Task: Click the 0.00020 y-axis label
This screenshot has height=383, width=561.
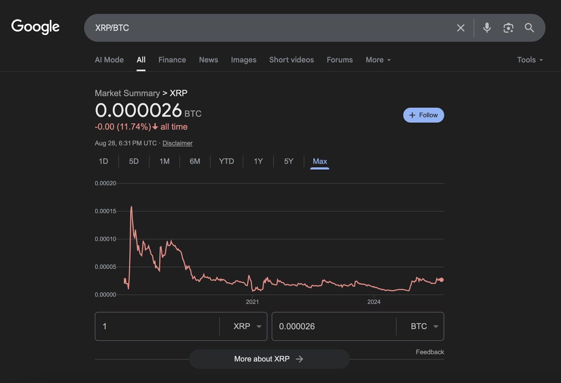Action: 105,183
